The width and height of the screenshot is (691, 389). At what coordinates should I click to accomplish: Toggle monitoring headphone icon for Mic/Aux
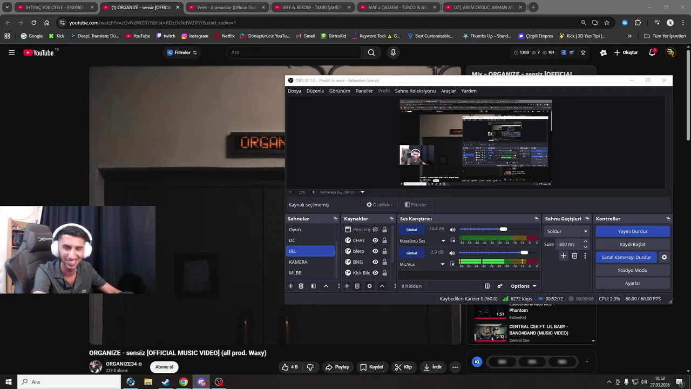(x=452, y=264)
